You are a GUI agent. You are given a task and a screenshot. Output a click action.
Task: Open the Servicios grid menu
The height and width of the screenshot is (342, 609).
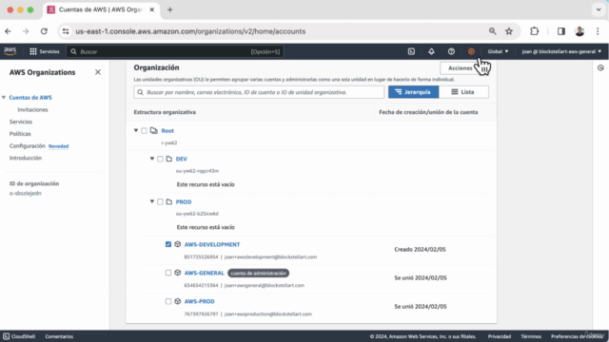(45, 51)
